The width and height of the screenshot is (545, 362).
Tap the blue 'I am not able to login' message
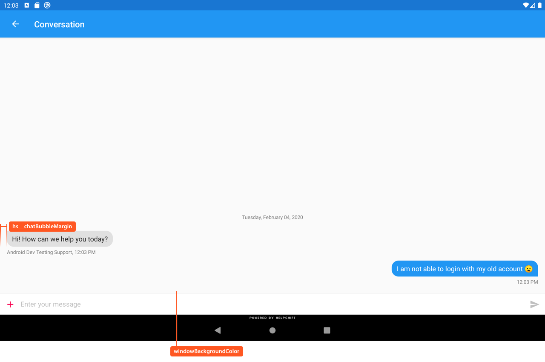point(465,269)
